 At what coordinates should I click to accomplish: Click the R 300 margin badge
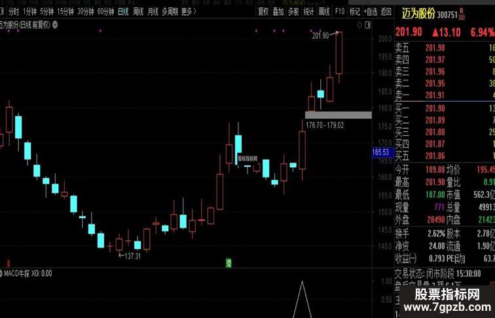point(462,14)
